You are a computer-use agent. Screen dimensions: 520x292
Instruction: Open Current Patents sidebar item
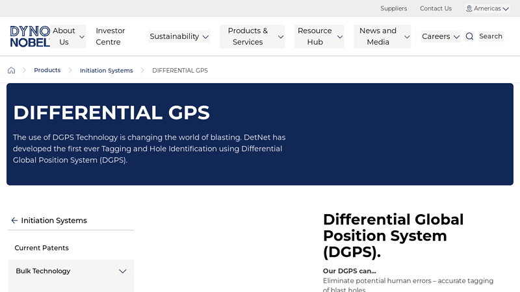[42, 248]
